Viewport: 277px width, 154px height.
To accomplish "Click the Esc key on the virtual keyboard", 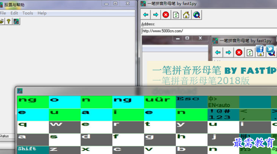I will point(192,102).
